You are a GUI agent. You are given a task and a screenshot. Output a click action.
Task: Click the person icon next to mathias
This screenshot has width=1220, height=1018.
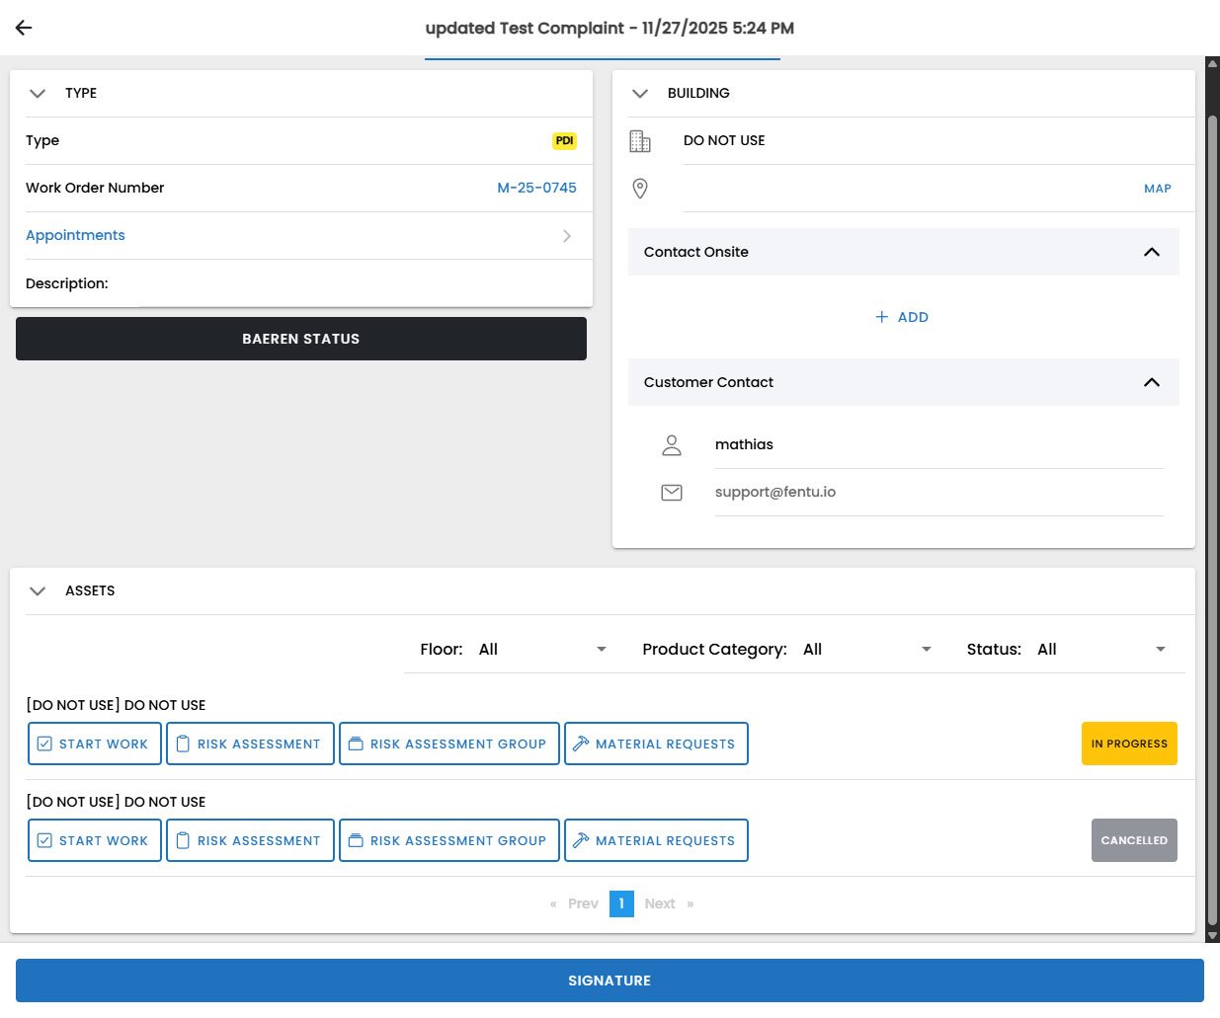[672, 445]
